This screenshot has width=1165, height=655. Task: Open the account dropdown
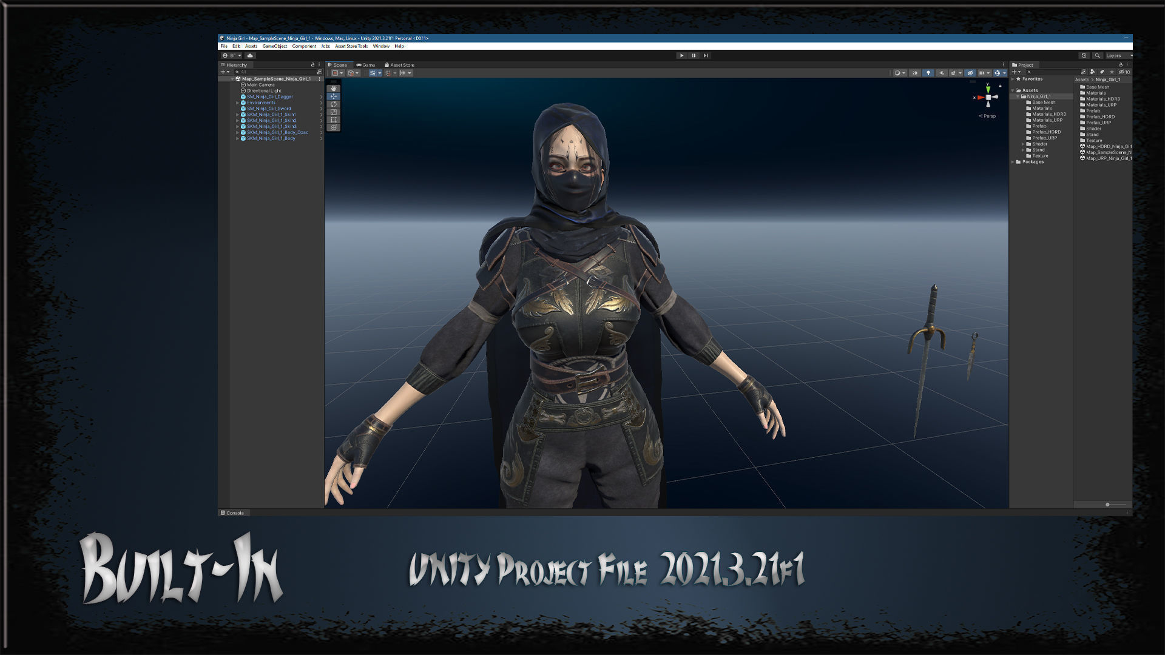point(232,56)
